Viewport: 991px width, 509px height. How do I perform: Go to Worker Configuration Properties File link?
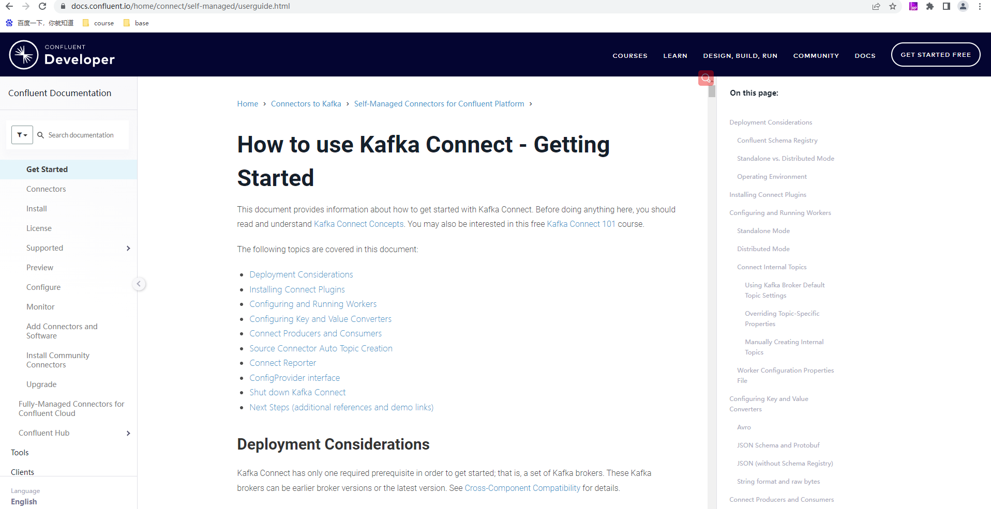[x=786, y=376]
